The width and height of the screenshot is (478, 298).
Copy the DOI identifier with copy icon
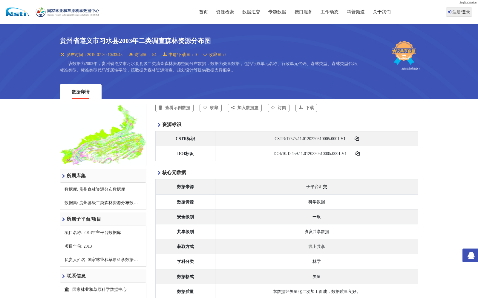358,153
